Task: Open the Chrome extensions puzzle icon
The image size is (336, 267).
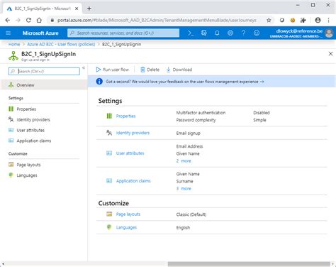Action: 303,20
